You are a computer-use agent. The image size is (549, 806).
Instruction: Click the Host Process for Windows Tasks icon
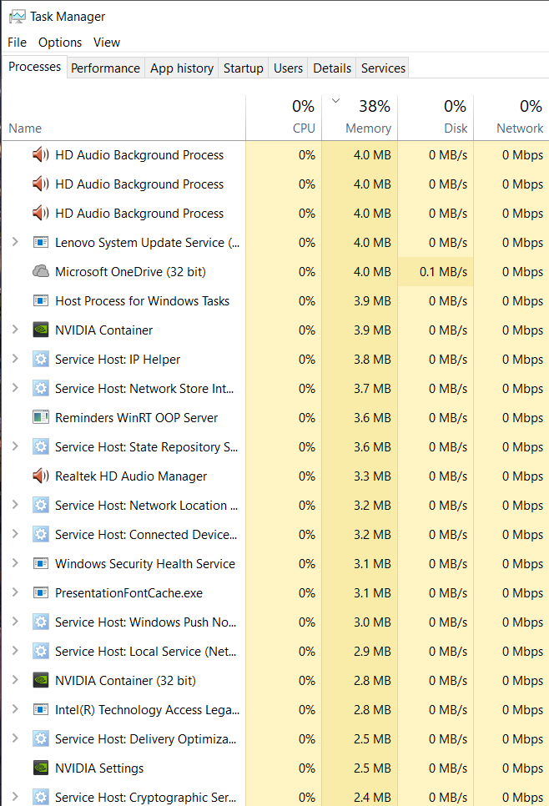pos(41,300)
